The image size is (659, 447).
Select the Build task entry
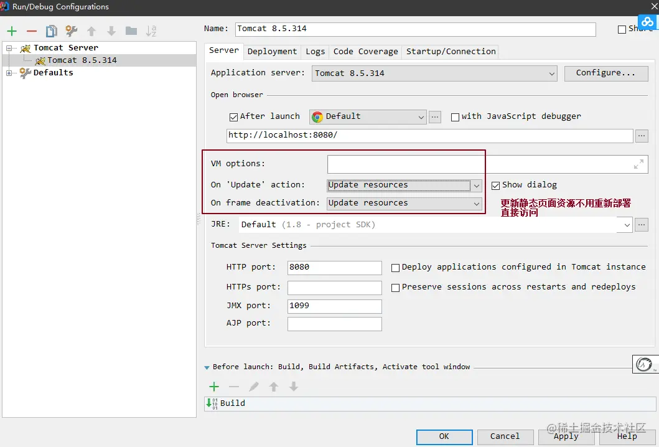(430, 403)
